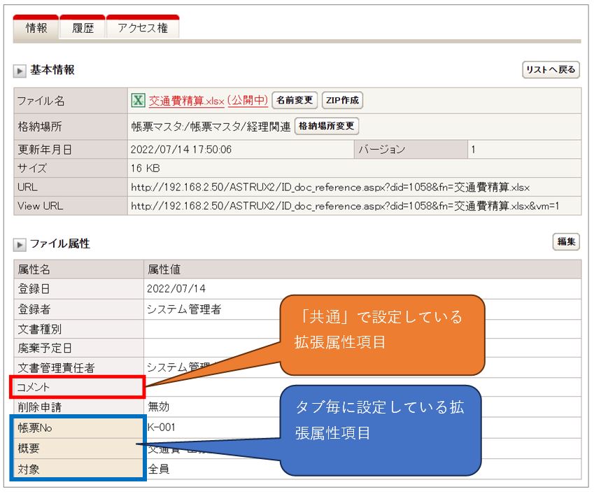This screenshot has width=594, height=494.
Task: Click the View URL value ending in vm=1
Action: tap(346, 206)
